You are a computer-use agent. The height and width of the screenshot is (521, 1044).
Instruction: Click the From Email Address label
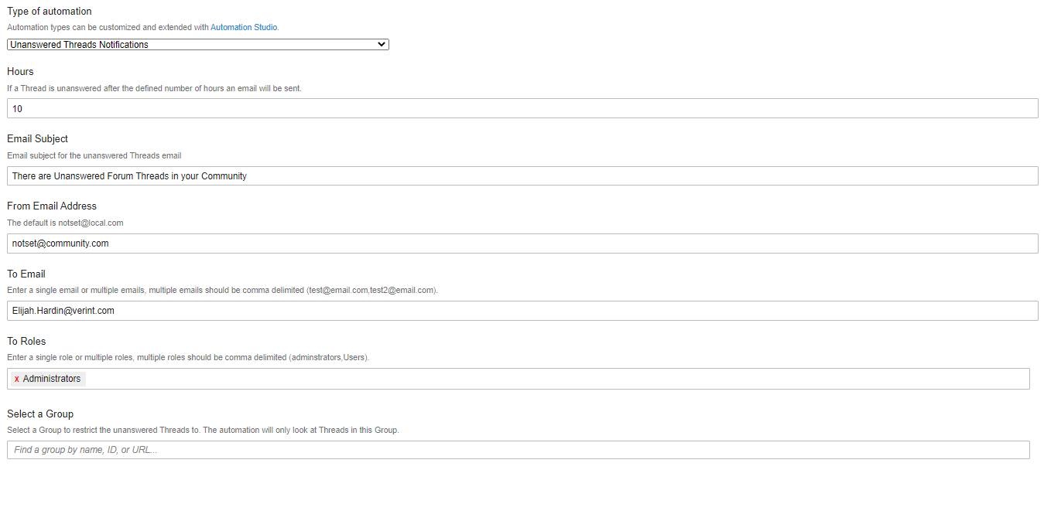pos(52,206)
